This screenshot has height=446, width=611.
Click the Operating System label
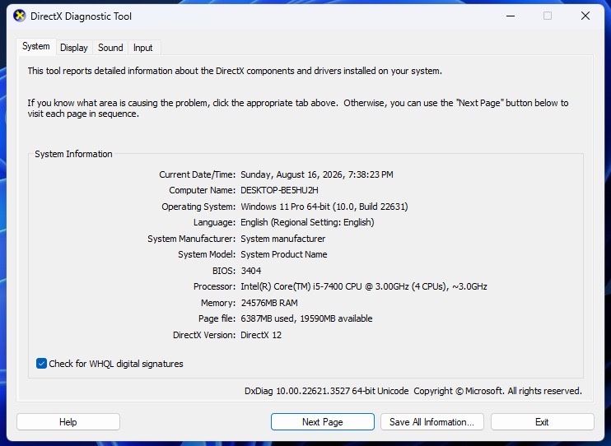click(x=198, y=207)
